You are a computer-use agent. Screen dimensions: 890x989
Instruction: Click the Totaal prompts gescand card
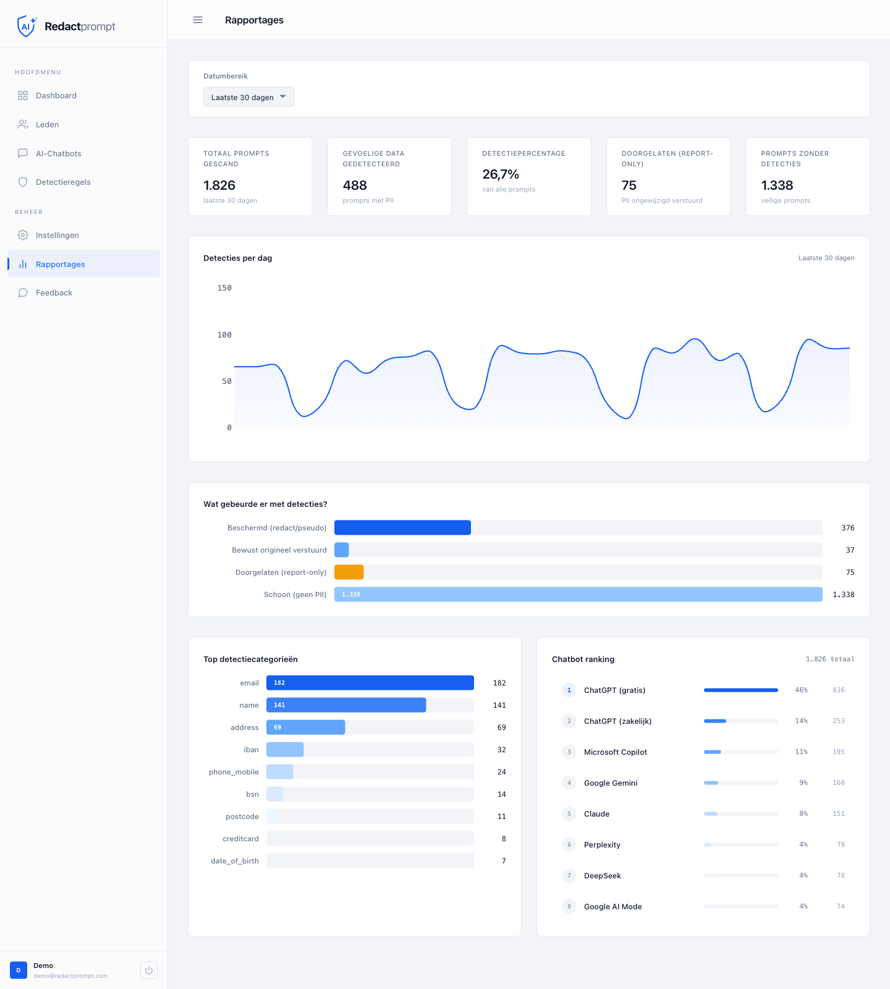point(250,177)
